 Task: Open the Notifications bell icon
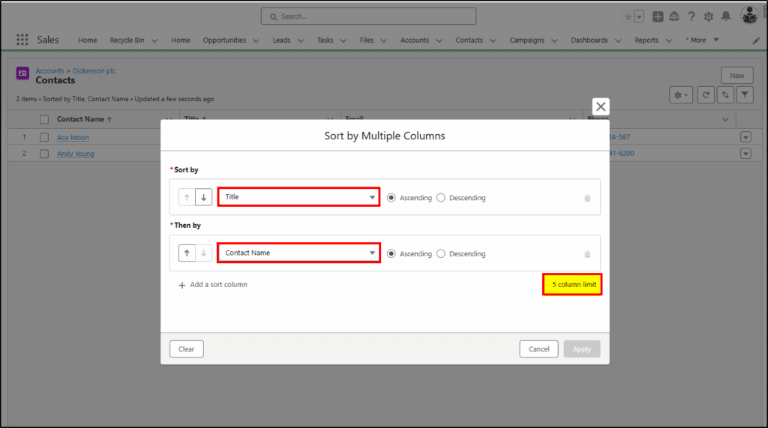[726, 16]
